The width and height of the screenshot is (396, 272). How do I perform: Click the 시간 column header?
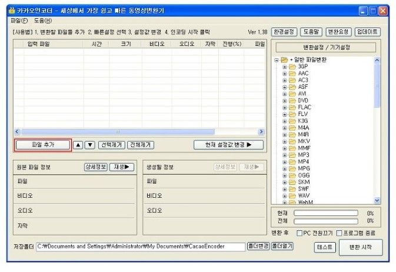(x=96, y=44)
